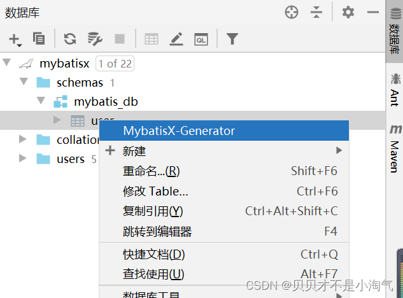Screen dimensions: 403x298
Task: Click the add new data source plus icon
Action: click(15, 39)
